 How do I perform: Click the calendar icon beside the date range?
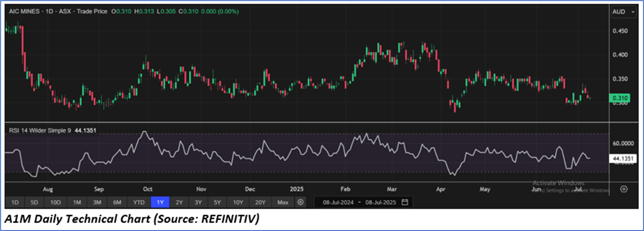click(405, 202)
